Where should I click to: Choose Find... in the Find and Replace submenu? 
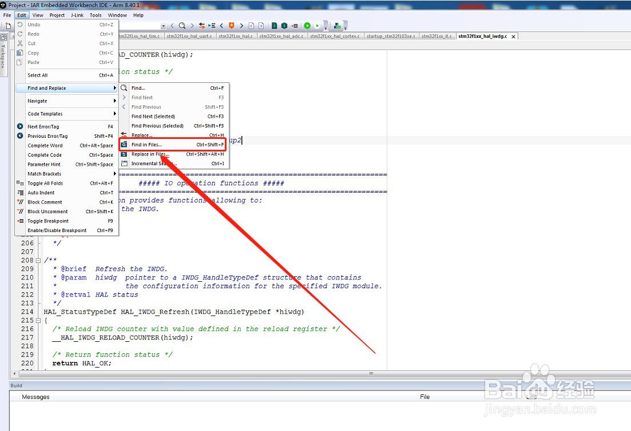tap(174, 88)
